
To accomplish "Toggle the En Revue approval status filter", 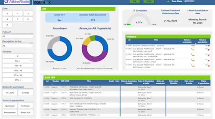I will click(x=26, y=106).
